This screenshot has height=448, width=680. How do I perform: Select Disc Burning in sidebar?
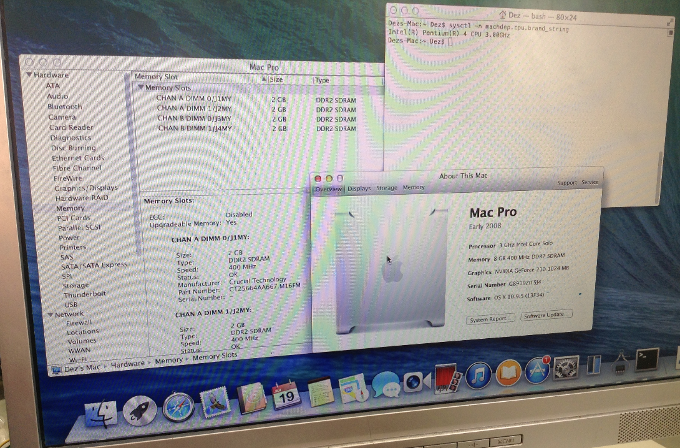tap(73, 148)
